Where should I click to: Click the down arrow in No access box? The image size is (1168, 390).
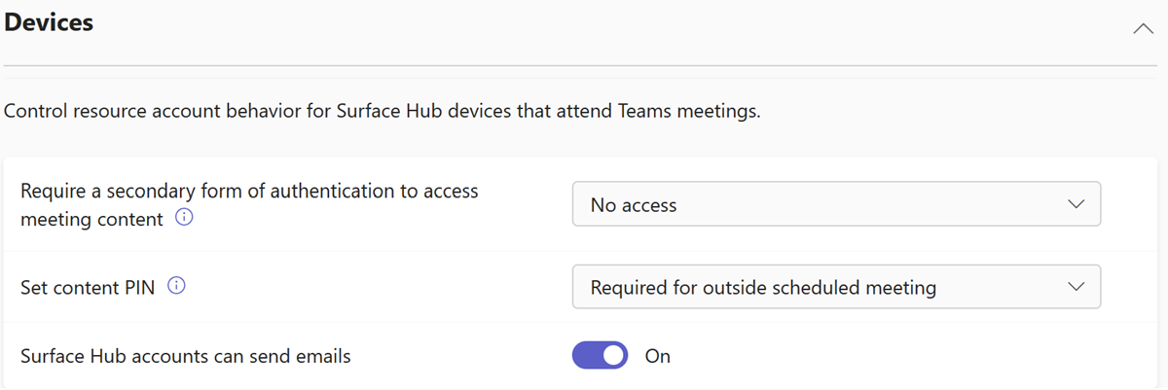click(x=1076, y=204)
